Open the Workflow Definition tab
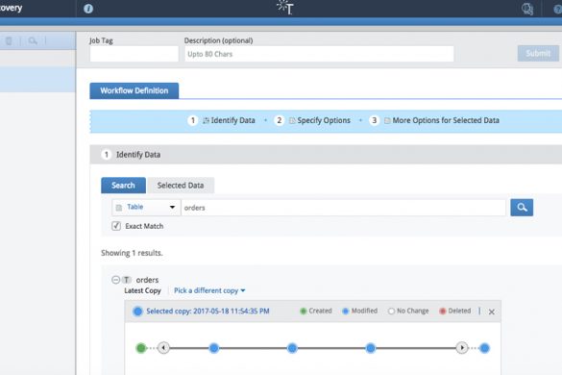562x375 pixels. pos(134,90)
